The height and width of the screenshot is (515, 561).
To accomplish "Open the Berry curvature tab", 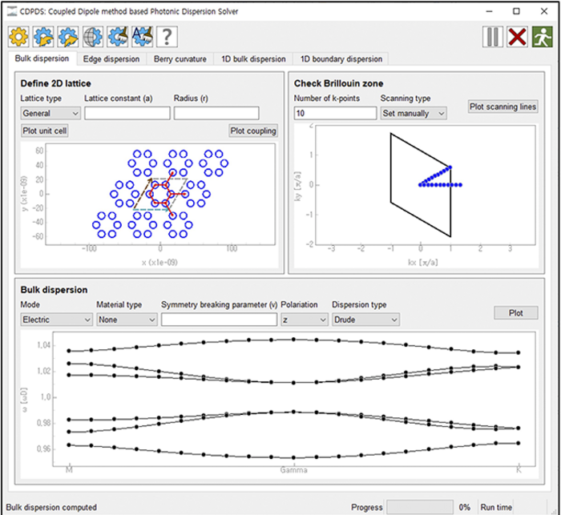I will pyautogui.click(x=180, y=58).
